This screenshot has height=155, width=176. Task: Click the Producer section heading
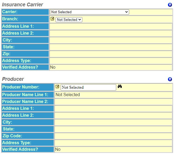[x=13, y=79]
